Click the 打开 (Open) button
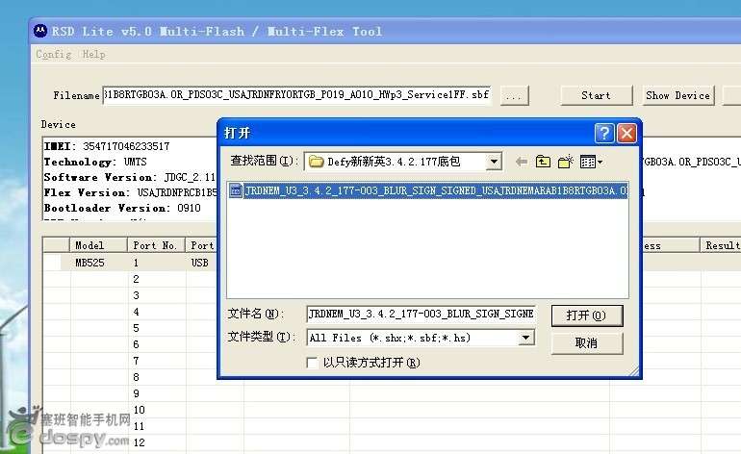 586,315
